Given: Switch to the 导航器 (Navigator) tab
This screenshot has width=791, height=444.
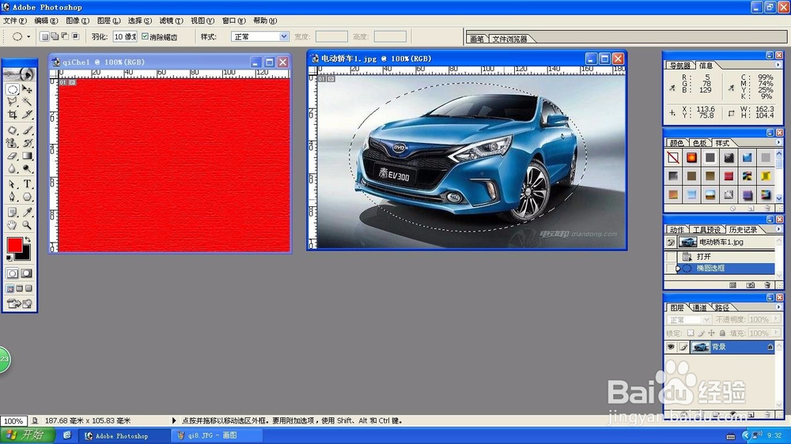Looking at the screenshot, I should [679, 66].
